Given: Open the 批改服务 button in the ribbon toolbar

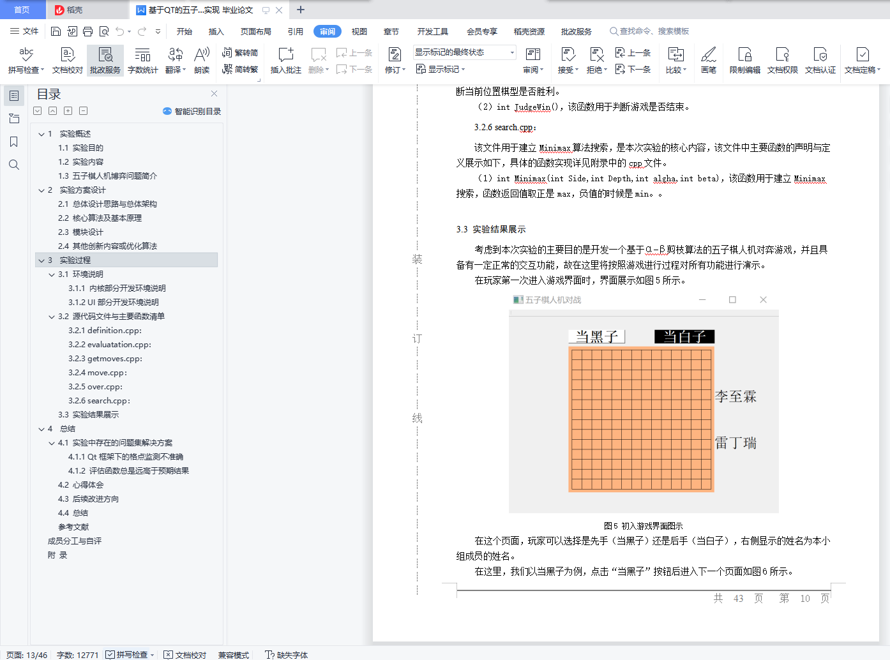Looking at the screenshot, I should [105, 61].
